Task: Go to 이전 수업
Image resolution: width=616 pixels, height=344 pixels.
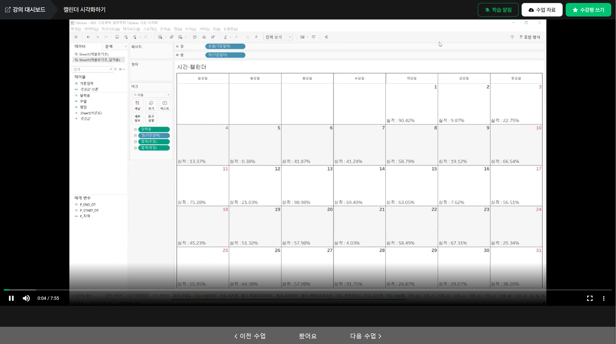Action: point(250,336)
